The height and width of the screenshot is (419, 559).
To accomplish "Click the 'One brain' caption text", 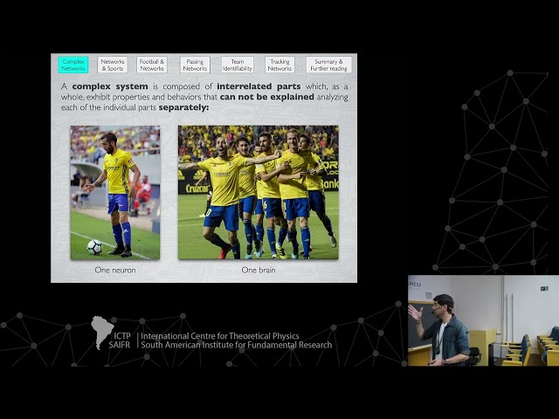I will pyautogui.click(x=259, y=270).
